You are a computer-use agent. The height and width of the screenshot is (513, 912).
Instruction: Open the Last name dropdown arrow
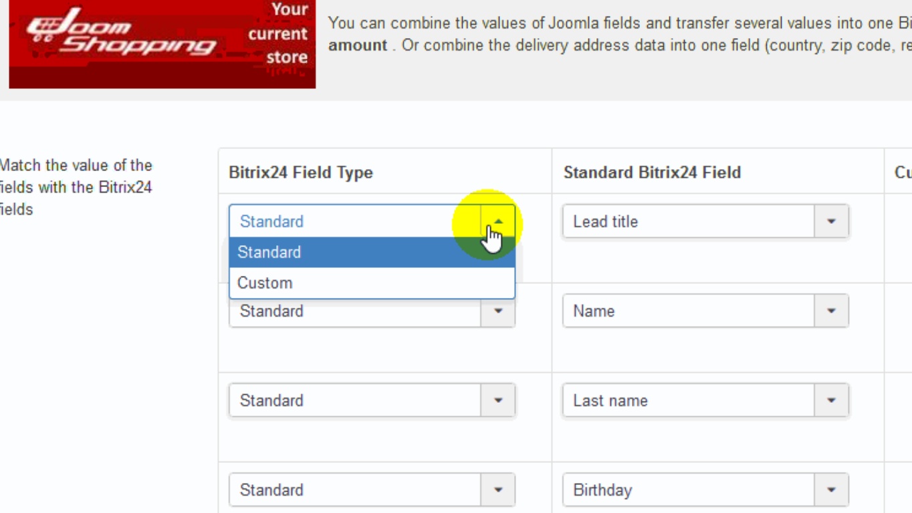click(831, 401)
